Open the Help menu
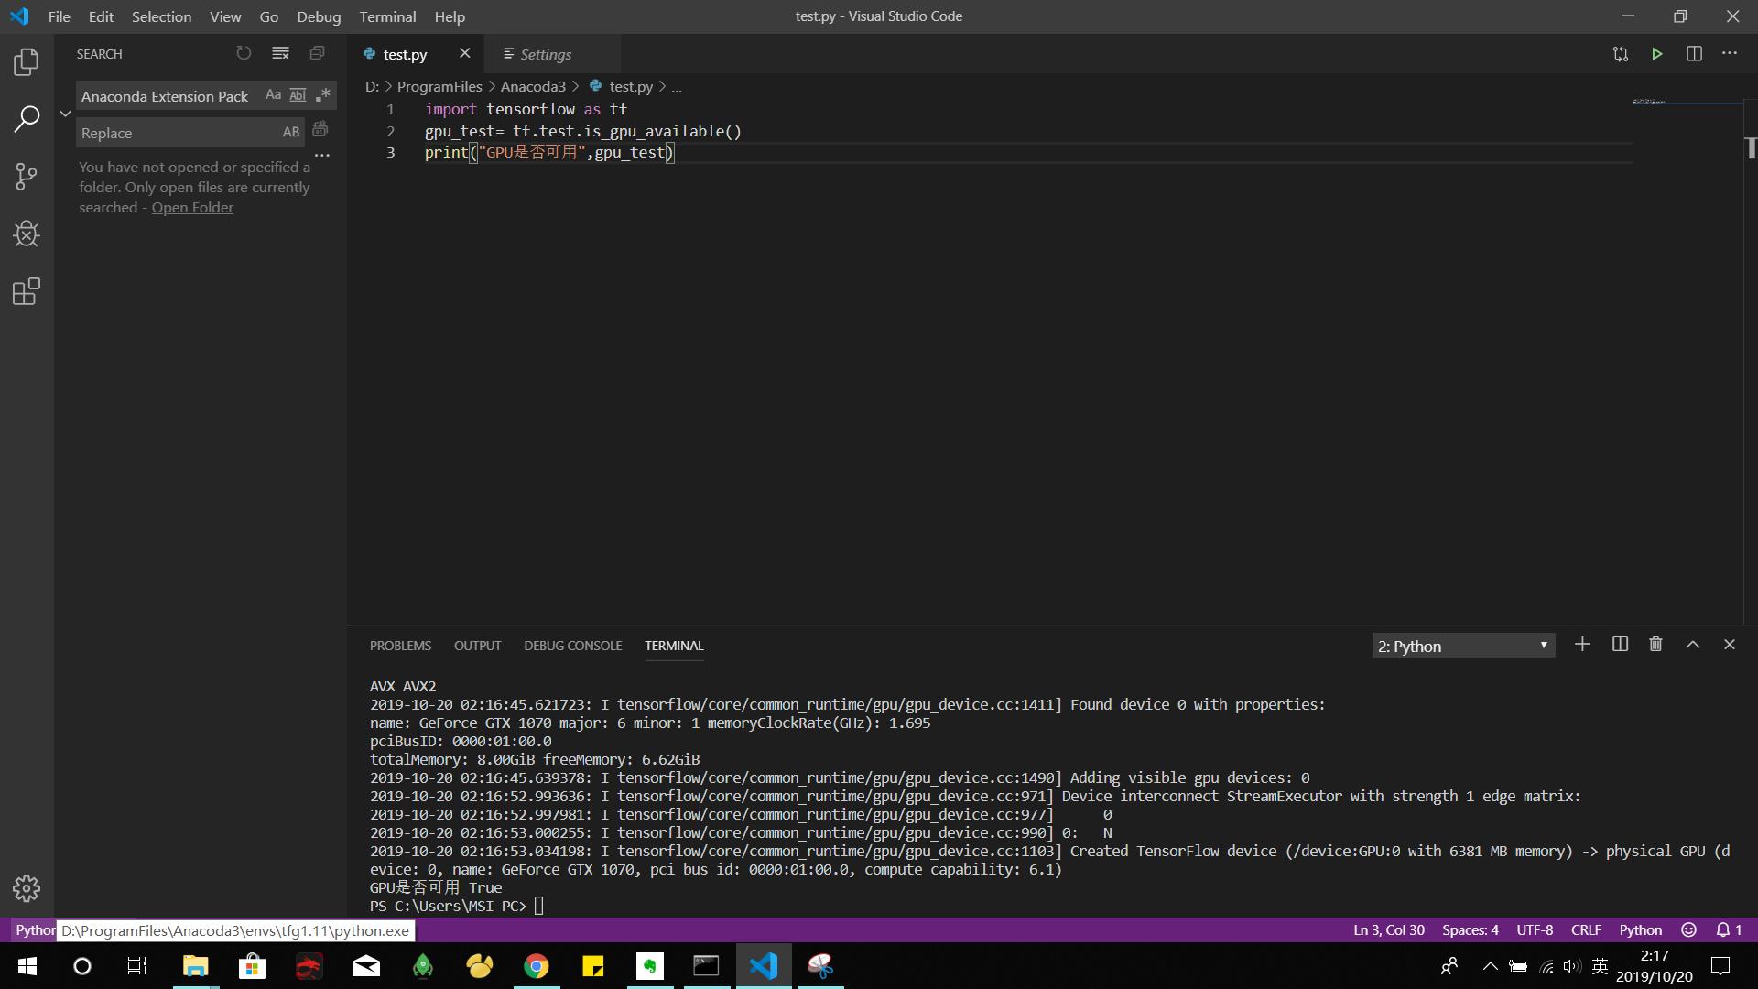The image size is (1758, 989). 450,16
